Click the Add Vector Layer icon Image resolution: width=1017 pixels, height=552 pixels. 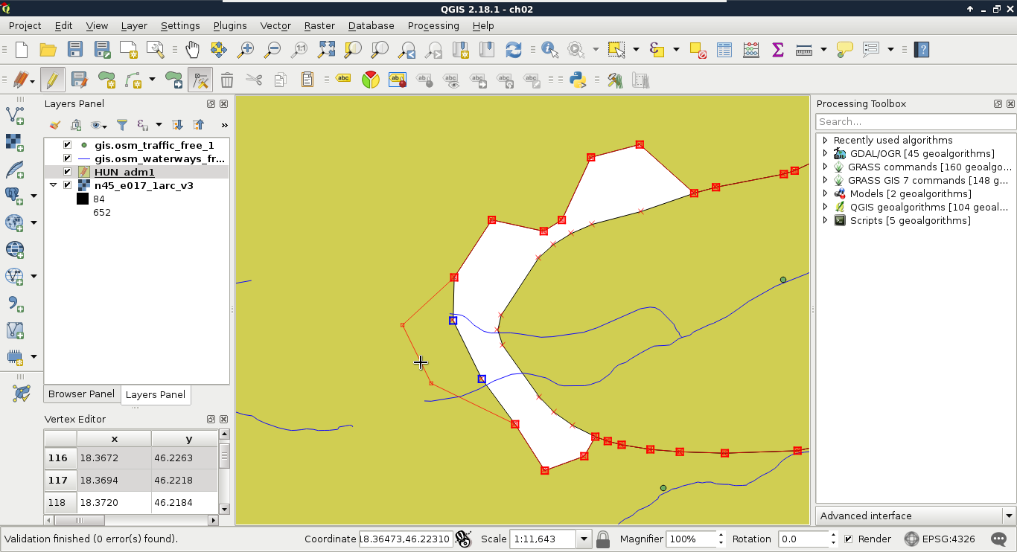(15, 115)
